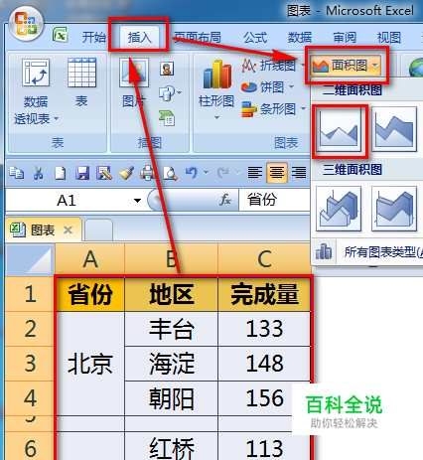
Task: Click the fx insert function button
Action: click(x=225, y=200)
